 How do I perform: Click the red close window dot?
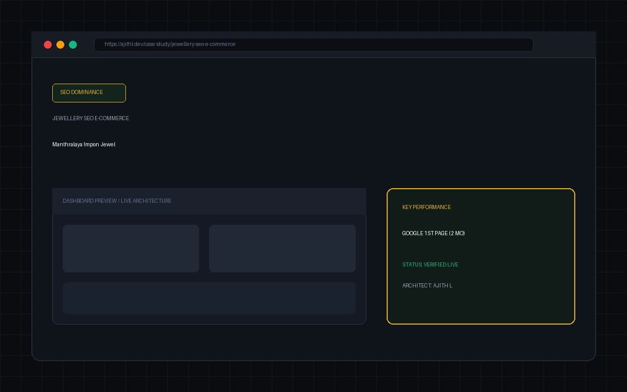(x=48, y=44)
